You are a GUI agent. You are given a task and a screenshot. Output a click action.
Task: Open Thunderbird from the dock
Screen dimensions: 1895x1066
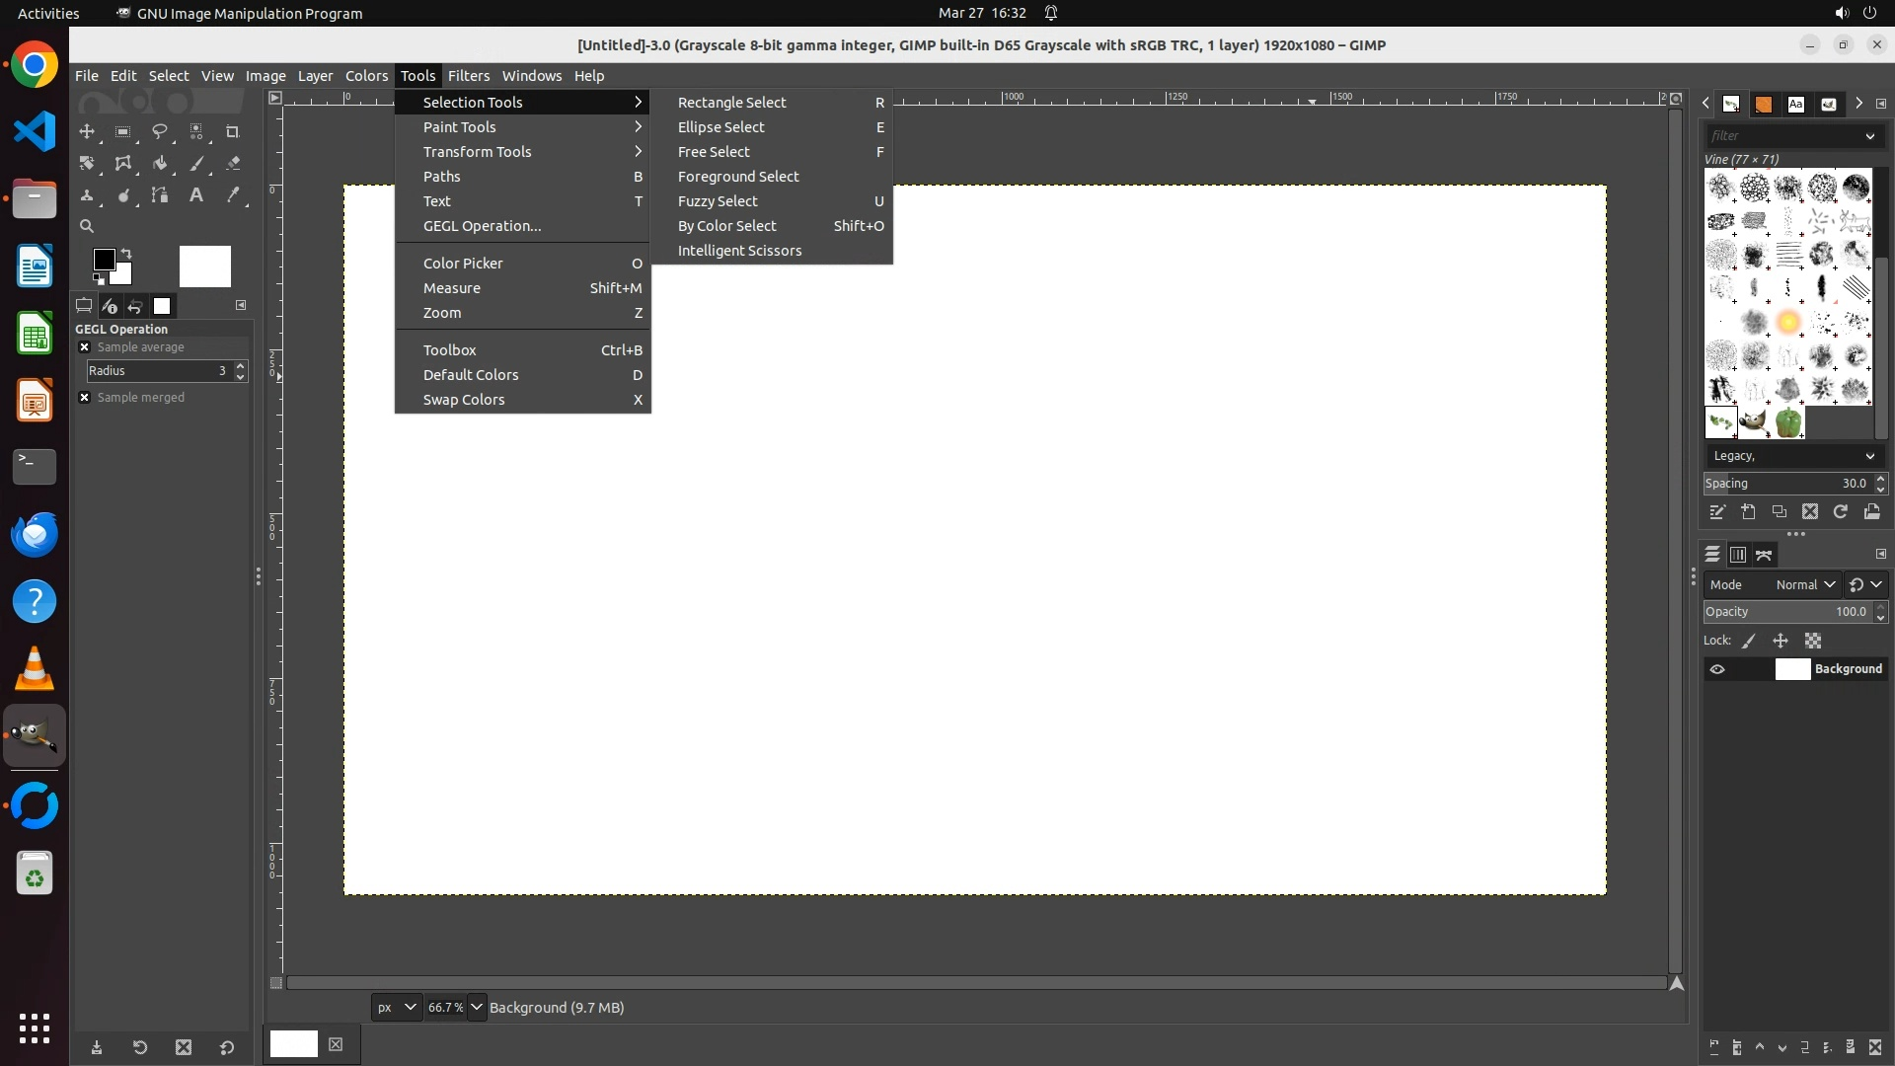coord(35,534)
